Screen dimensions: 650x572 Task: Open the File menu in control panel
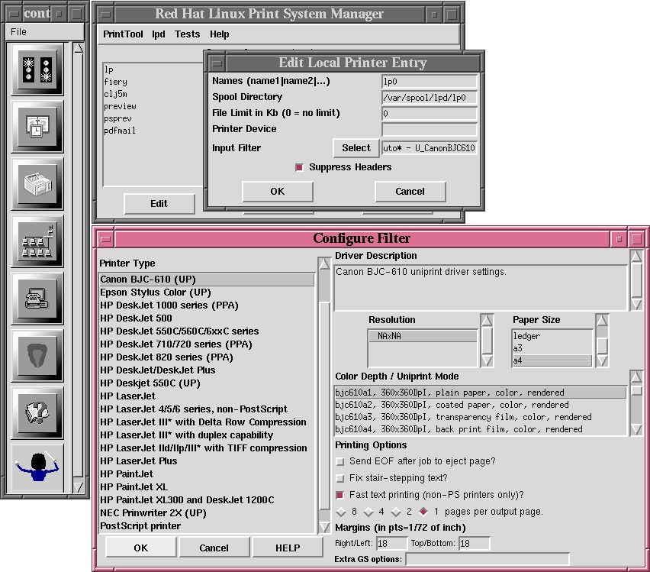point(18,31)
